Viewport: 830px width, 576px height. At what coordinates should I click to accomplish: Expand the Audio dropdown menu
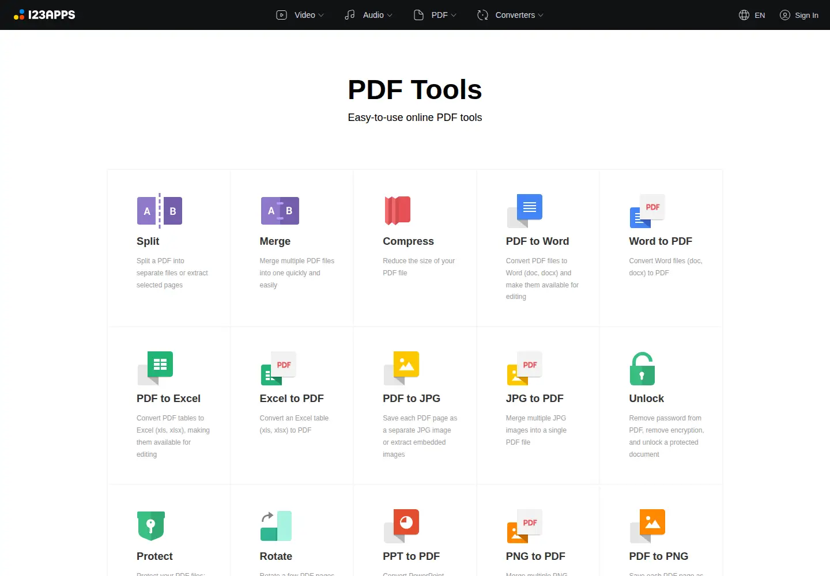(x=368, y=15)
